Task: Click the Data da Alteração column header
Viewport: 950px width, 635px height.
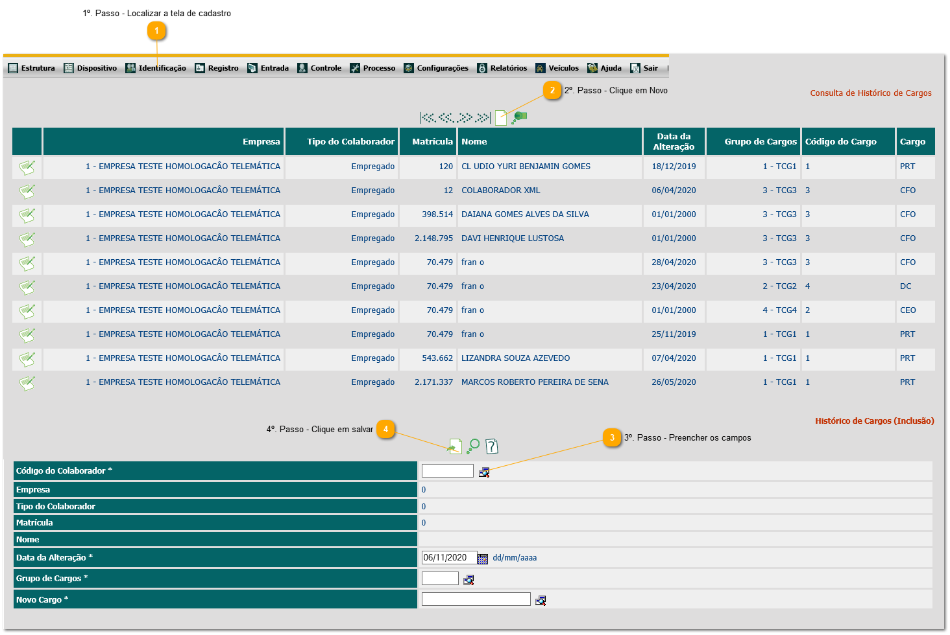Action: [x=674, y=141]
